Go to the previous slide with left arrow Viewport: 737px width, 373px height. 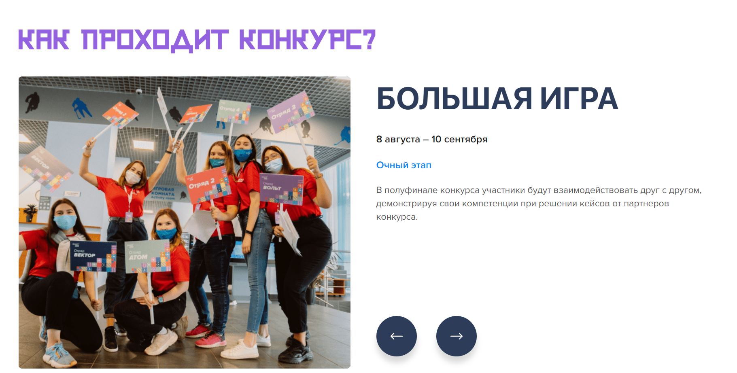coord(396,336)
